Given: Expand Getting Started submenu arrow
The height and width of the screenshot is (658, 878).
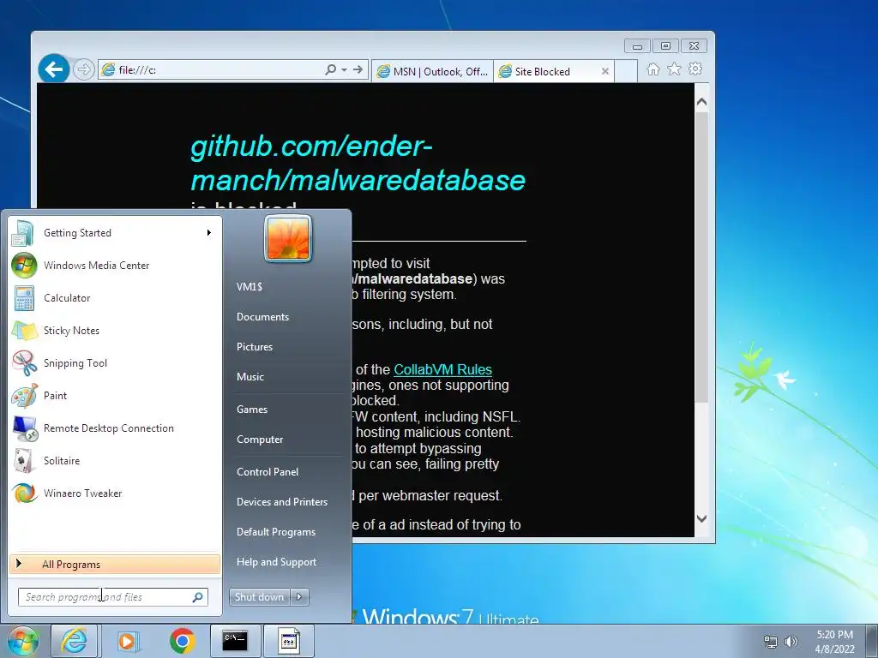Looking at the screenshot, I should (209, 233).
